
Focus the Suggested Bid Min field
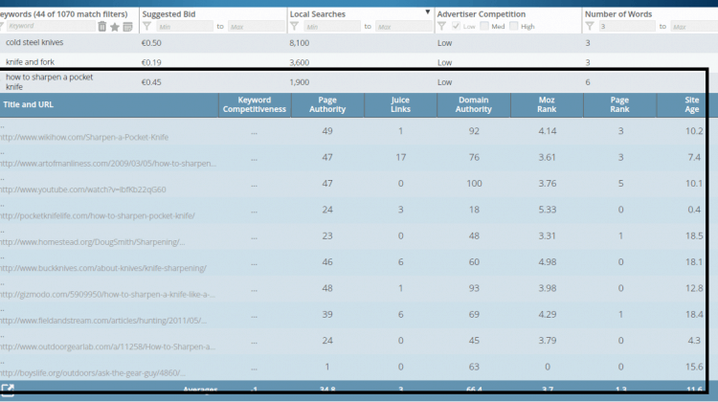[x=185, y=27]
